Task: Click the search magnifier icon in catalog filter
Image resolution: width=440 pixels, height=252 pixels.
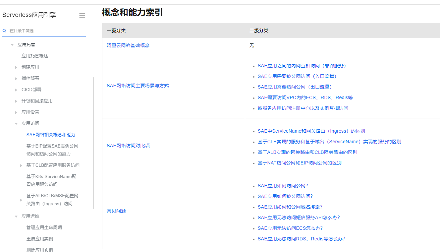Action: [5, 31]
